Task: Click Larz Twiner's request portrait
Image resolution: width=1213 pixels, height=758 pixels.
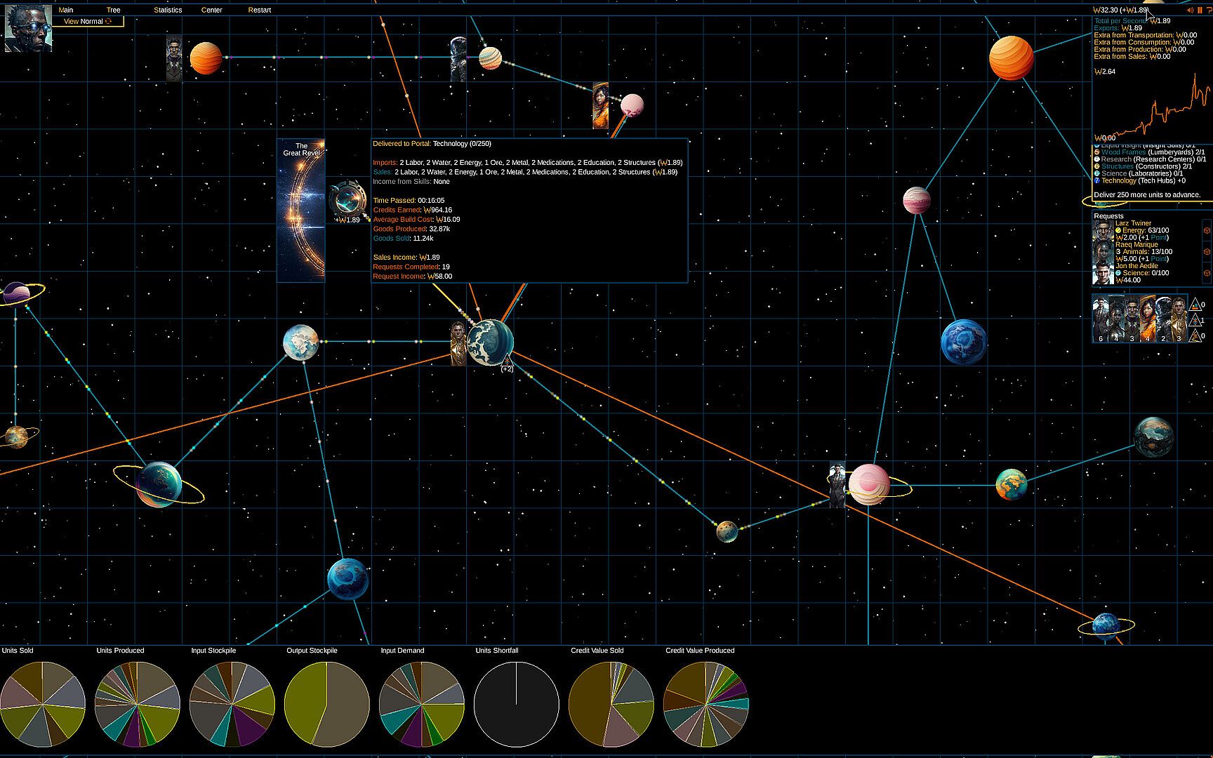Action: [1103, 231]
